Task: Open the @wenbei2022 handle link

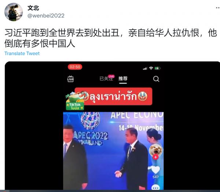Action: click(x=46, y=16)
